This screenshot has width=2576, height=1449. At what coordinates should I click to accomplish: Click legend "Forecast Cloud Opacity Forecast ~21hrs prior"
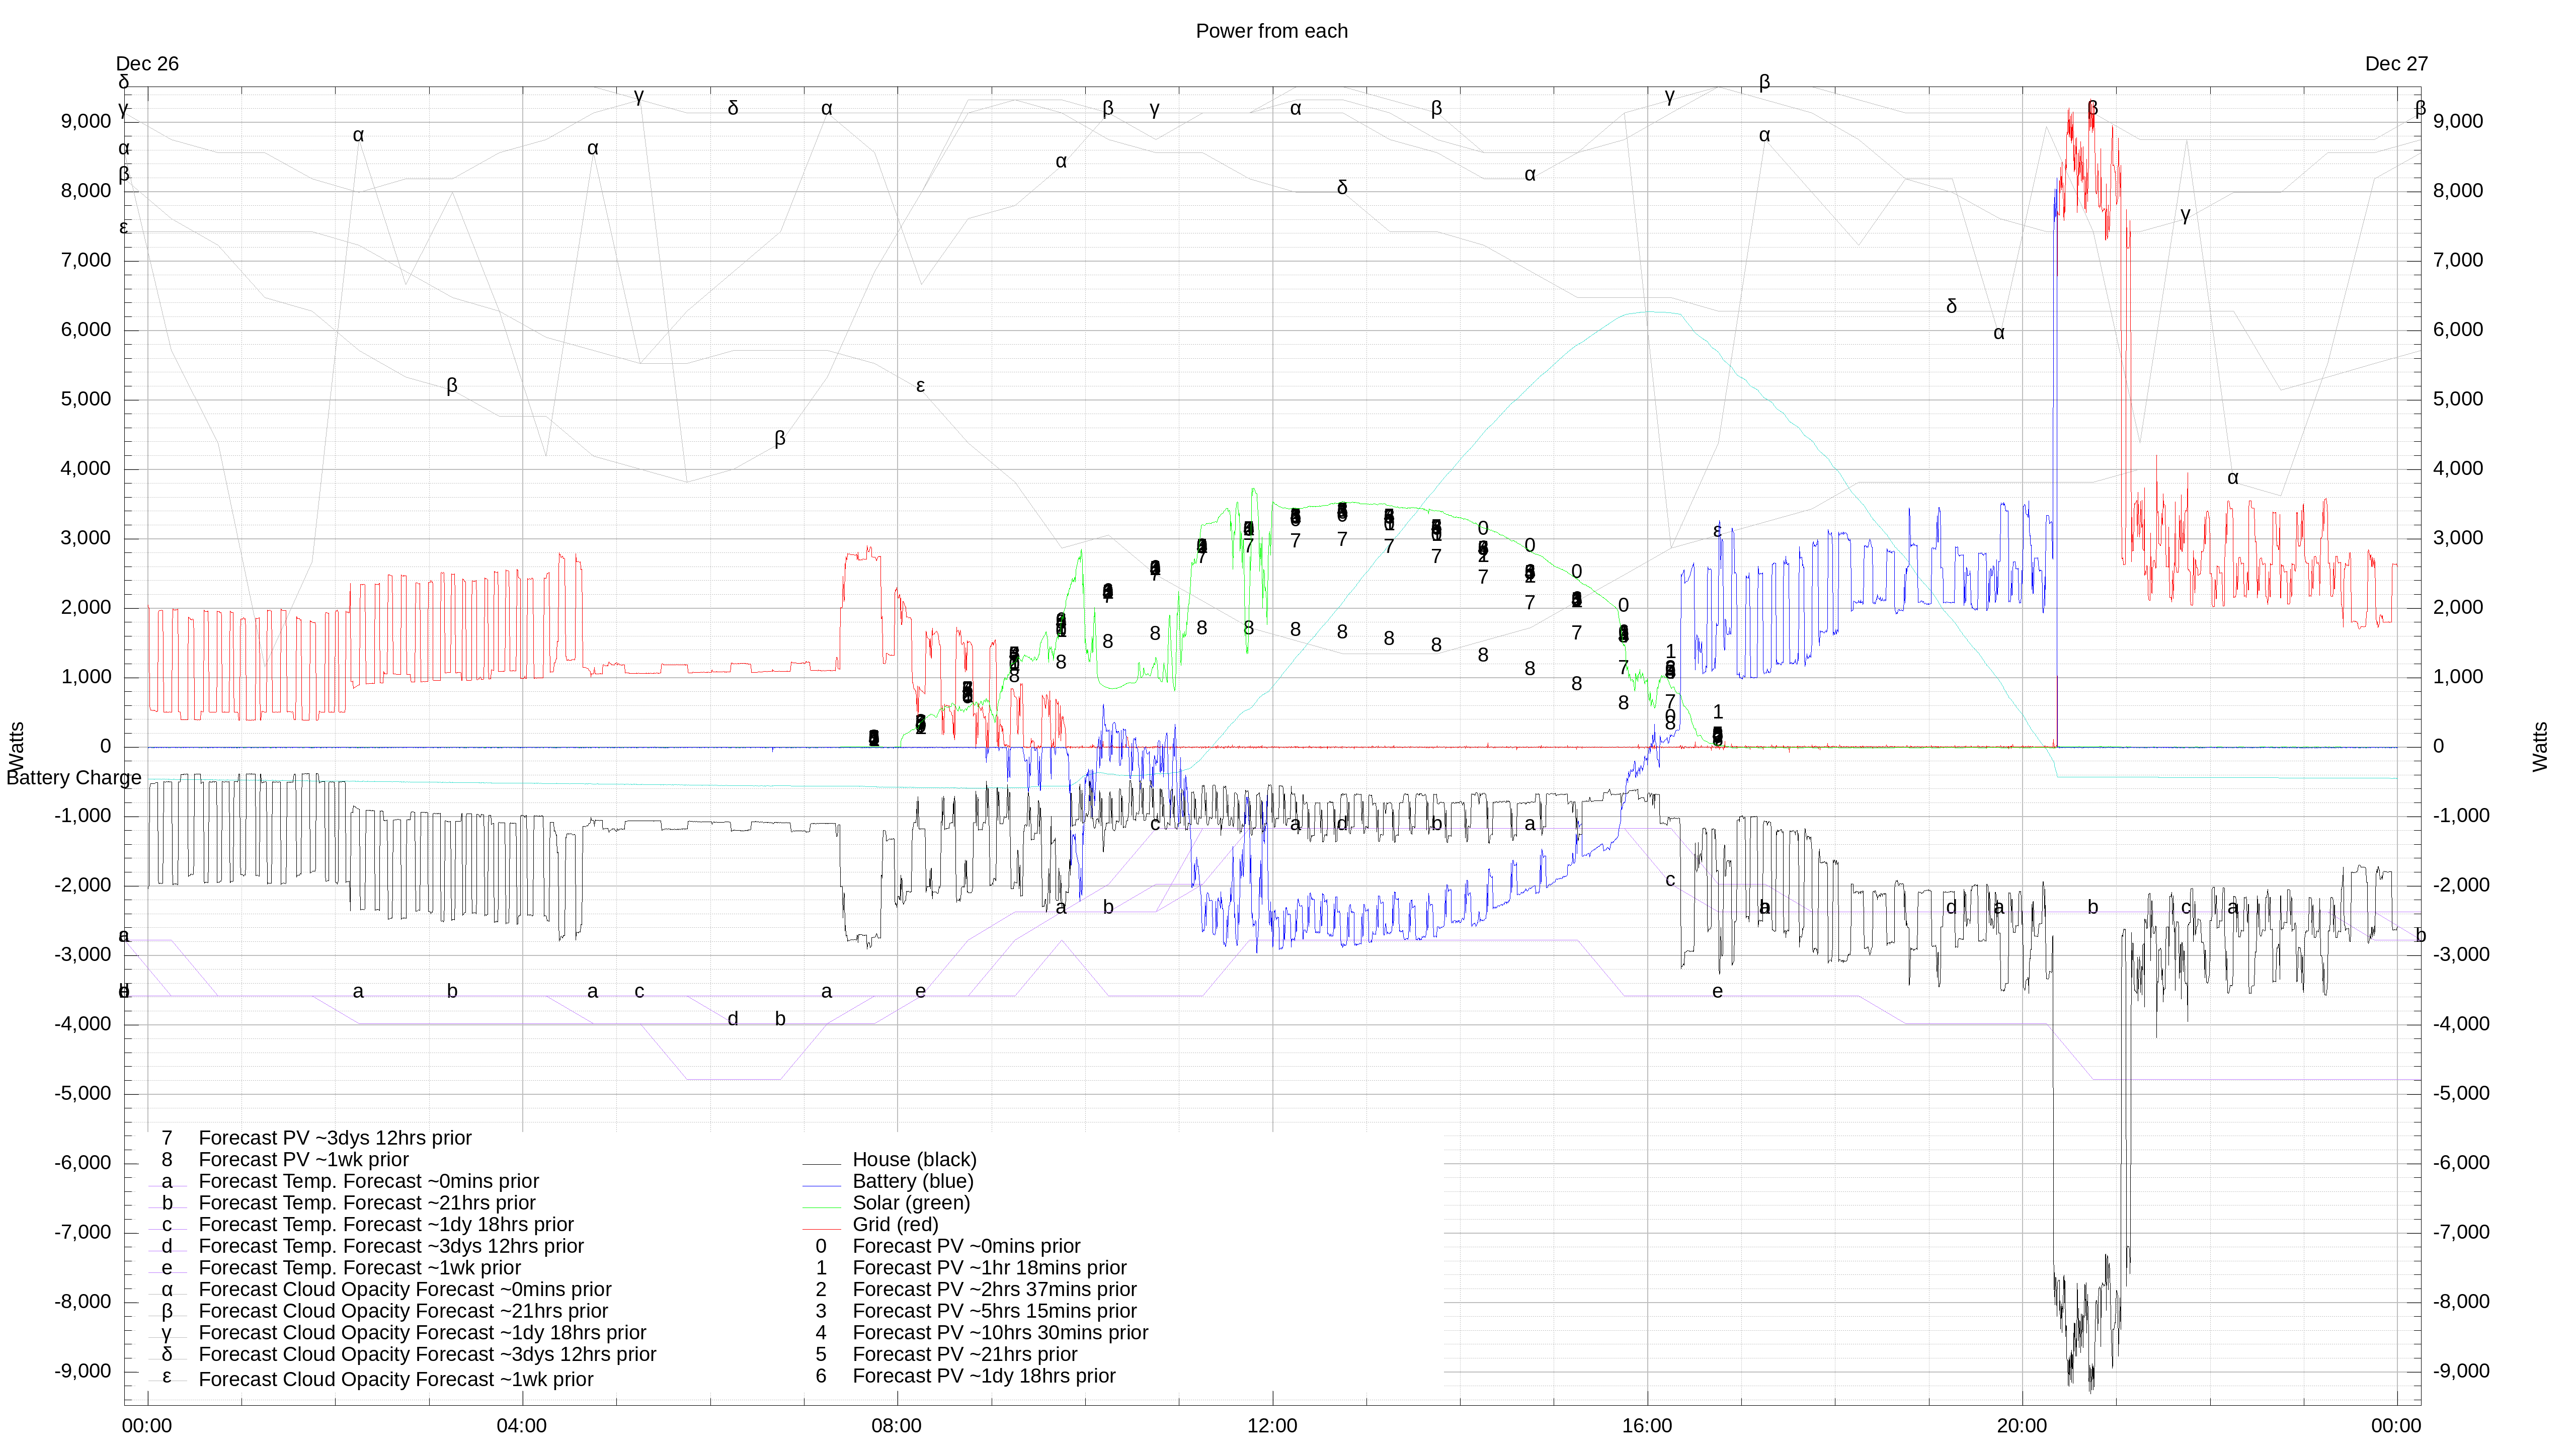click(x=403, y=1312)
